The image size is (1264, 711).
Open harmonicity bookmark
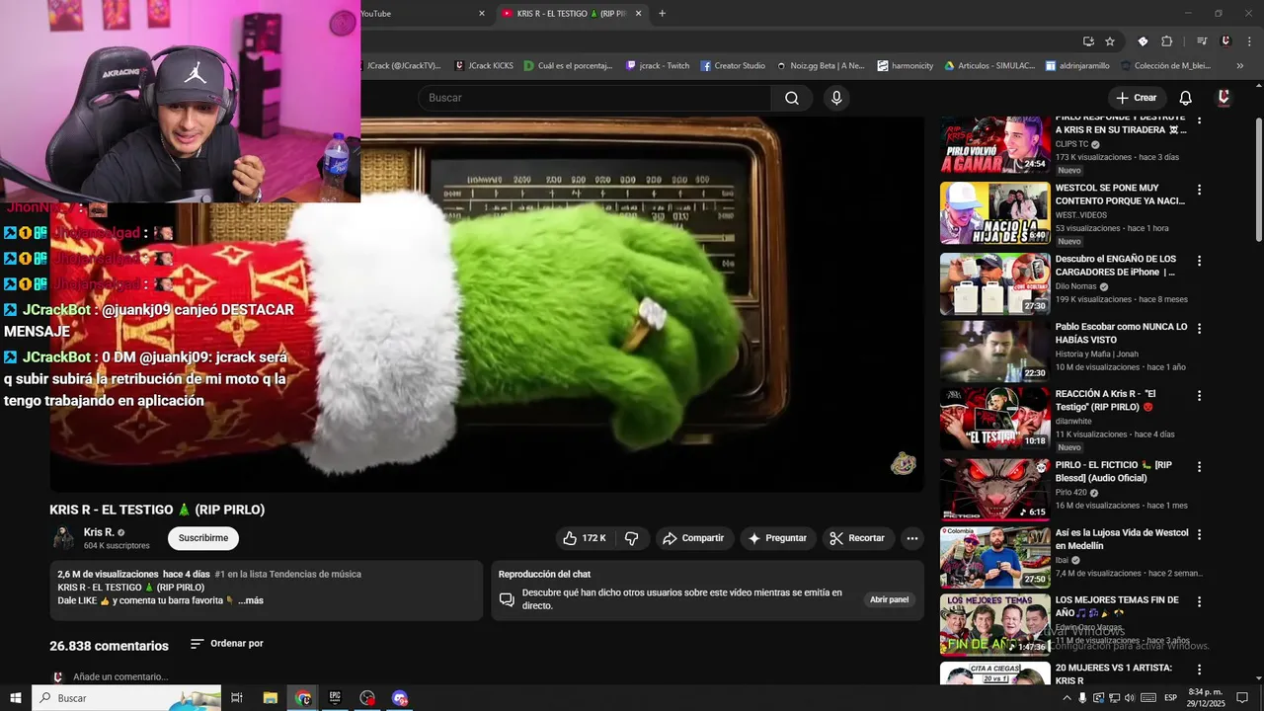pyautogui.click(x=906, y=66)
